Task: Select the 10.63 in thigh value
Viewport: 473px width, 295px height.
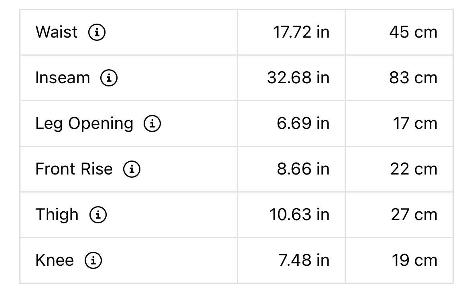Action: pyautogui.click(x=299, y=215)
